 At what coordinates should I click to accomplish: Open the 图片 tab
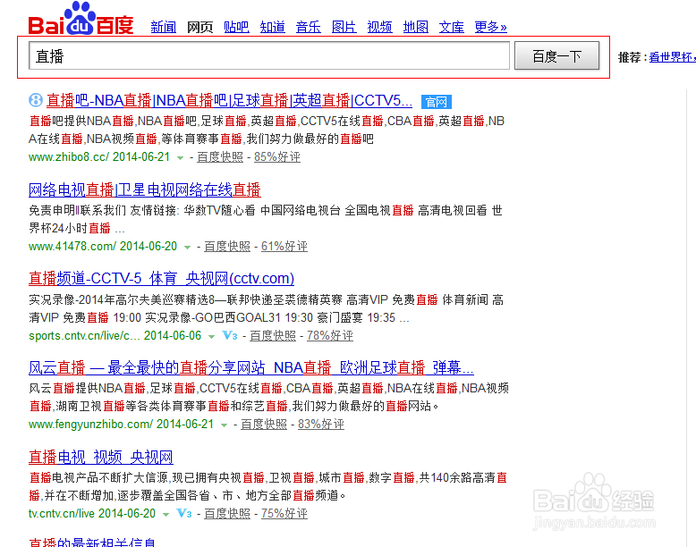coord(344,27)
